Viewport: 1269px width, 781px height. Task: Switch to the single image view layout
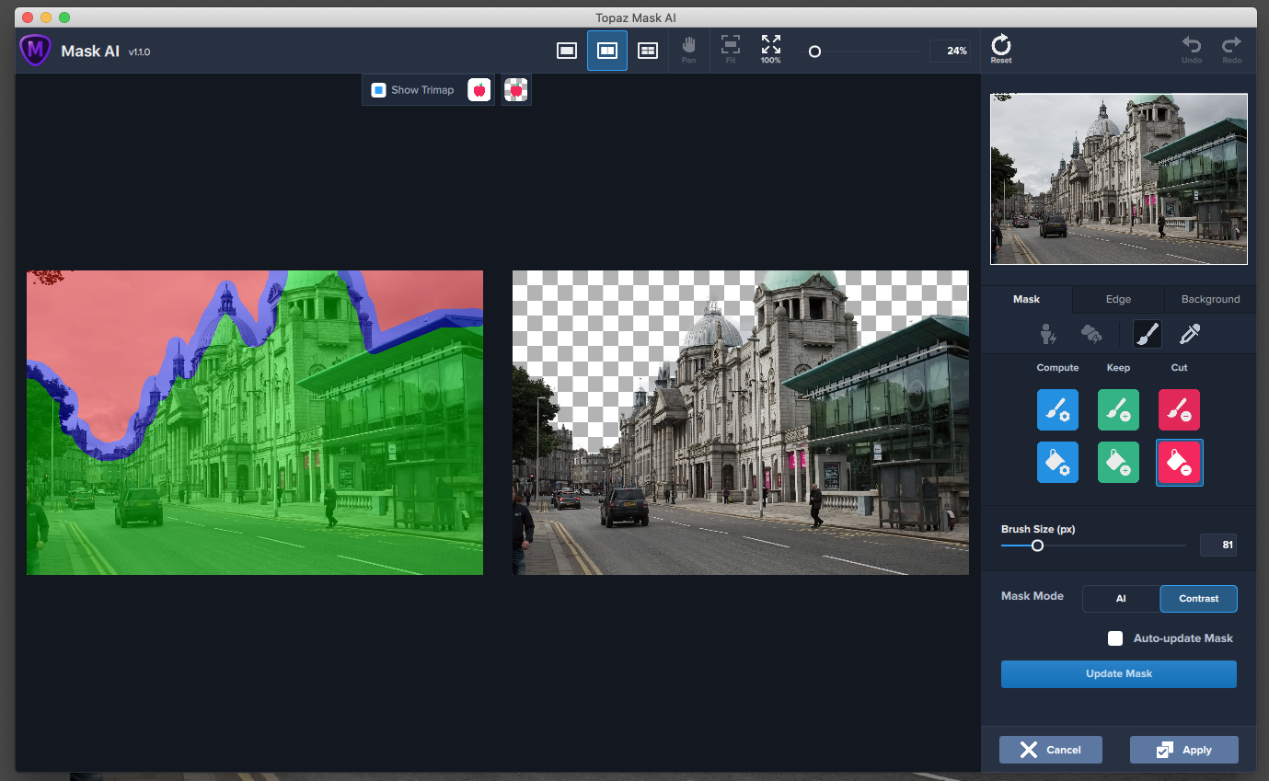[567, 51]
